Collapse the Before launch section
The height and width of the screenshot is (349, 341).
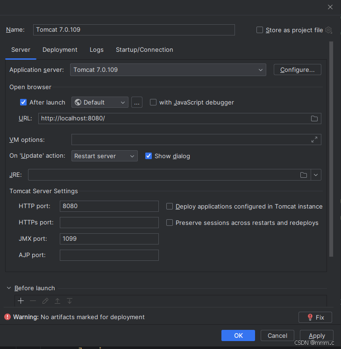click(x=9, y=288)
